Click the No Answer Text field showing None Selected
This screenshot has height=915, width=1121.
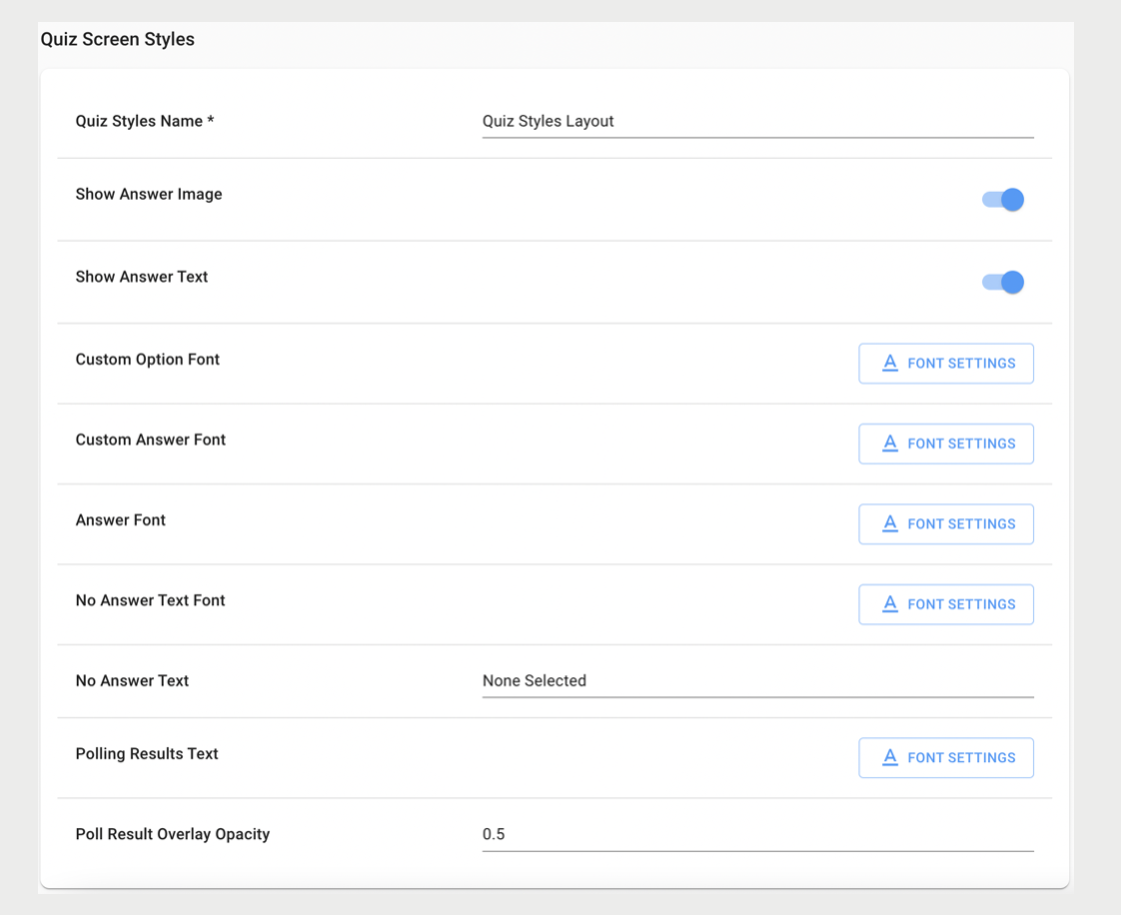(x=757, y=681)
